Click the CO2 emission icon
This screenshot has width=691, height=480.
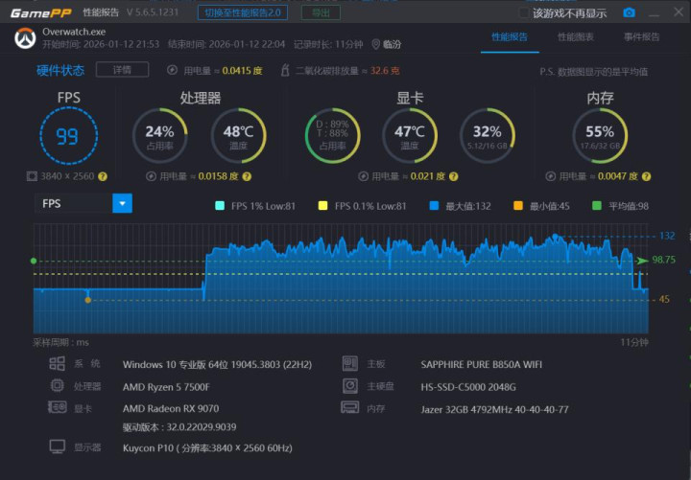click(285, 70)
